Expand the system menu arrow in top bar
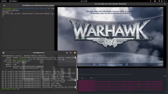 coord(166,1)
